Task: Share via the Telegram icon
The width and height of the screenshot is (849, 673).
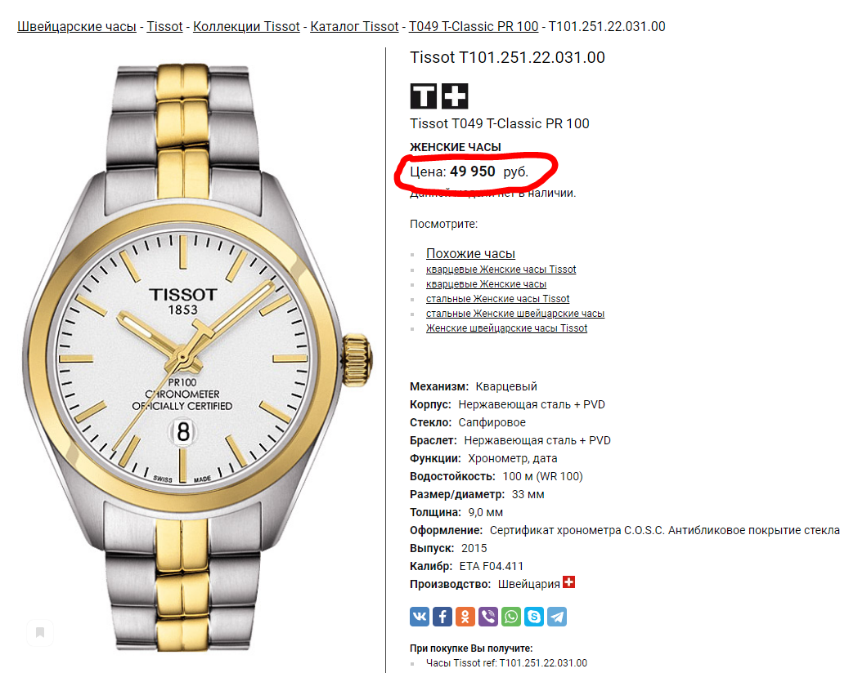Action: pos(557,617)
